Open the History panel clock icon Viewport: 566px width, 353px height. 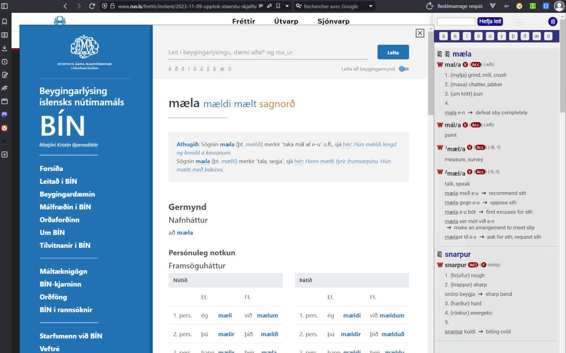click(x=5, y=62)
